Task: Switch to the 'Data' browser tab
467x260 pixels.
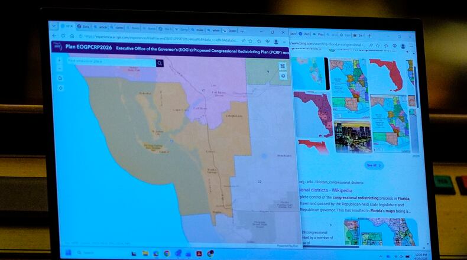Action: point(83,27)
